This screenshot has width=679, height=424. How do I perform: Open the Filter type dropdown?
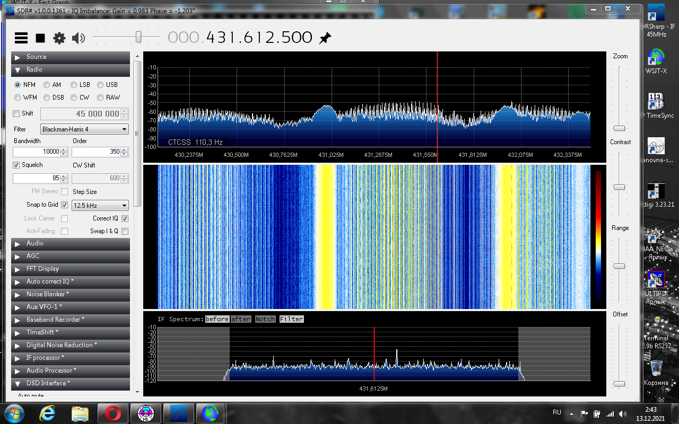85,129
